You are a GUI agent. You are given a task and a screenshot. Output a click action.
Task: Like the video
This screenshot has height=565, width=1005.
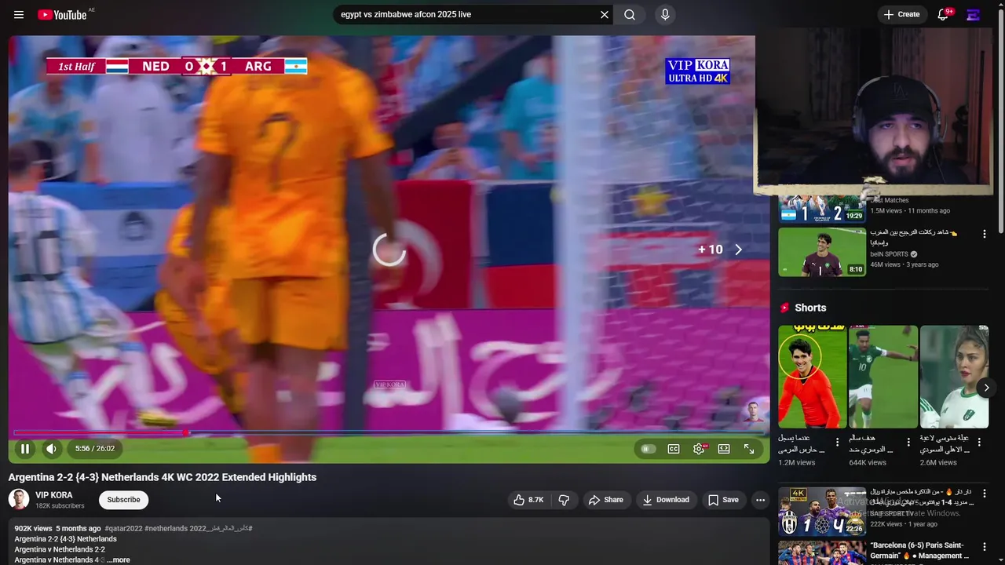coord(530,500)
